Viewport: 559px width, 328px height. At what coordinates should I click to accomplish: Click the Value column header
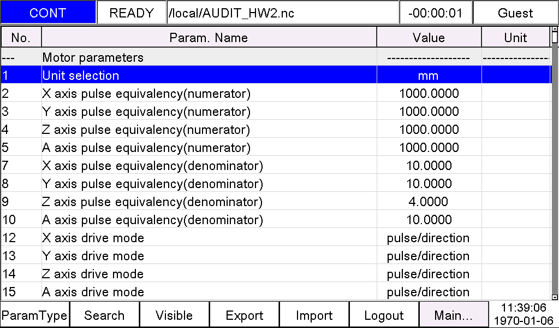429,38
